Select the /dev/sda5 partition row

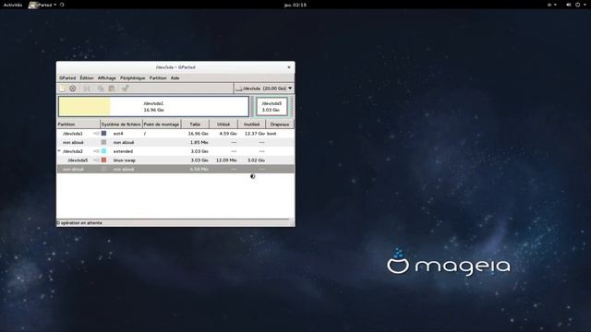coord(175,160)
